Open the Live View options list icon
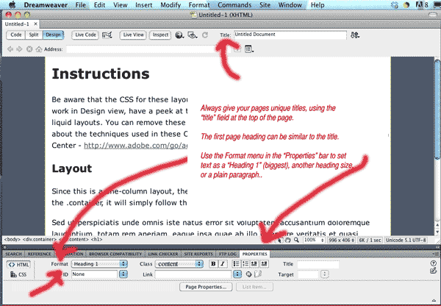This screenshot has width=441, height=306. 249,49
